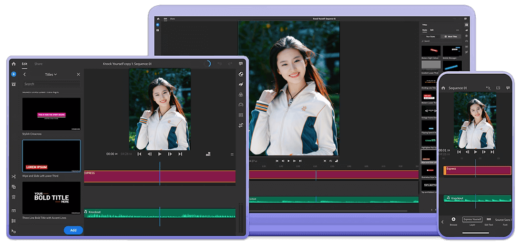522x242 pixels.
Task: Play the preview on the phone
Action: point(475,152)
